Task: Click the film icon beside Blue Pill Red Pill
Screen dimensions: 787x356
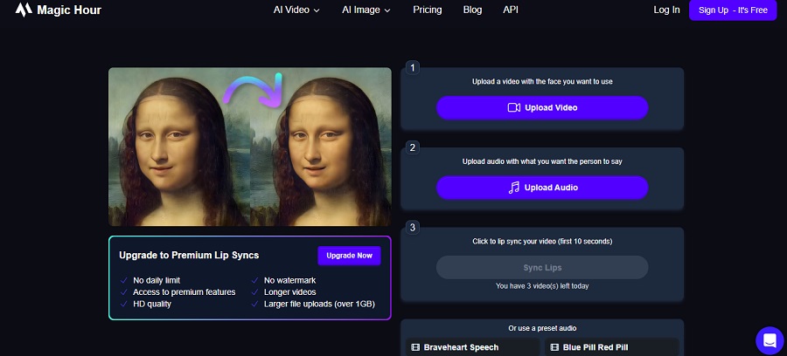Action: [x=553, y=347]
